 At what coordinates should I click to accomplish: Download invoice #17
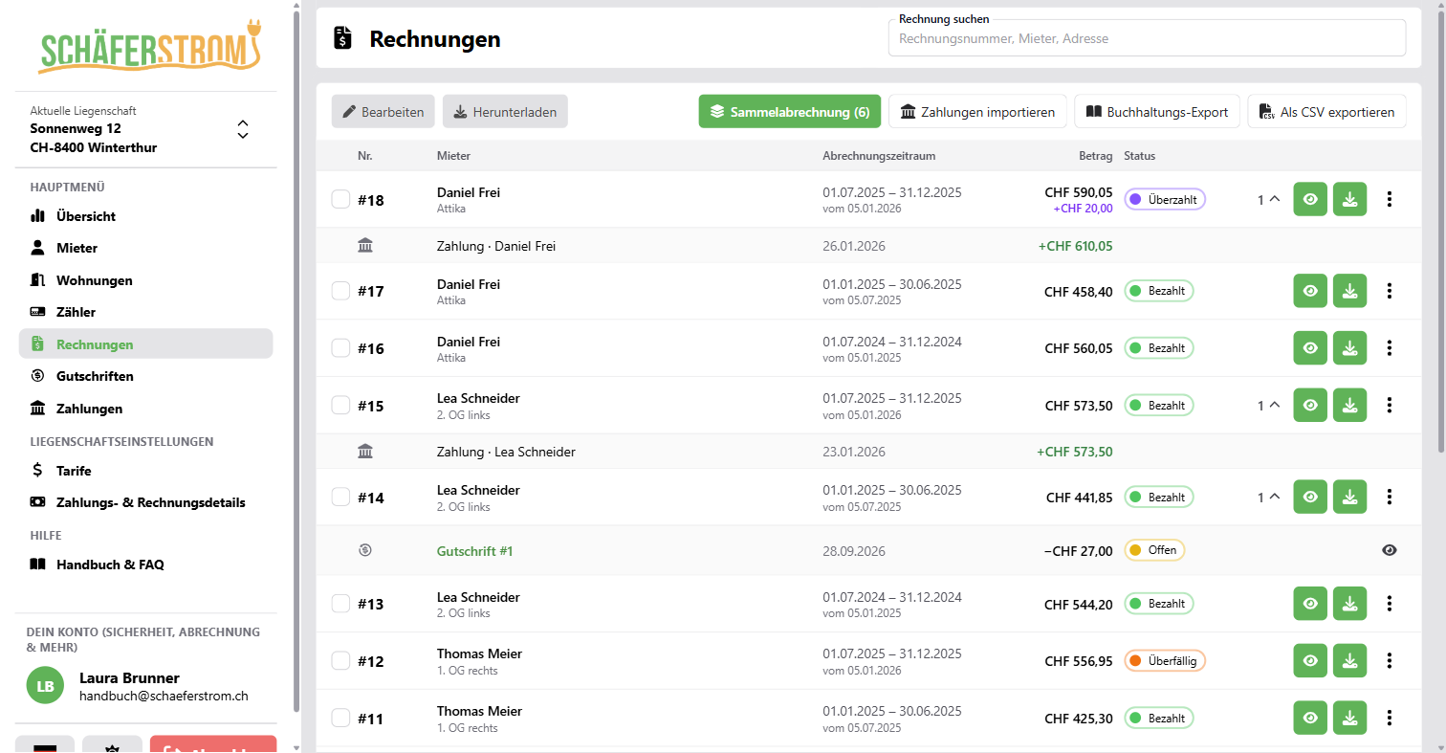[1349, 291]
